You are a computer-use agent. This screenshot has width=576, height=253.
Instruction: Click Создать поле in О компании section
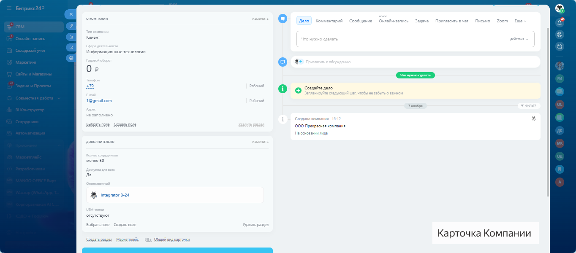click(125, 125)
